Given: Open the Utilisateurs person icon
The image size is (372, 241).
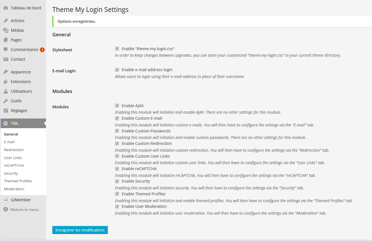Looking at the screenshot, I should click(x=6, y=91).
